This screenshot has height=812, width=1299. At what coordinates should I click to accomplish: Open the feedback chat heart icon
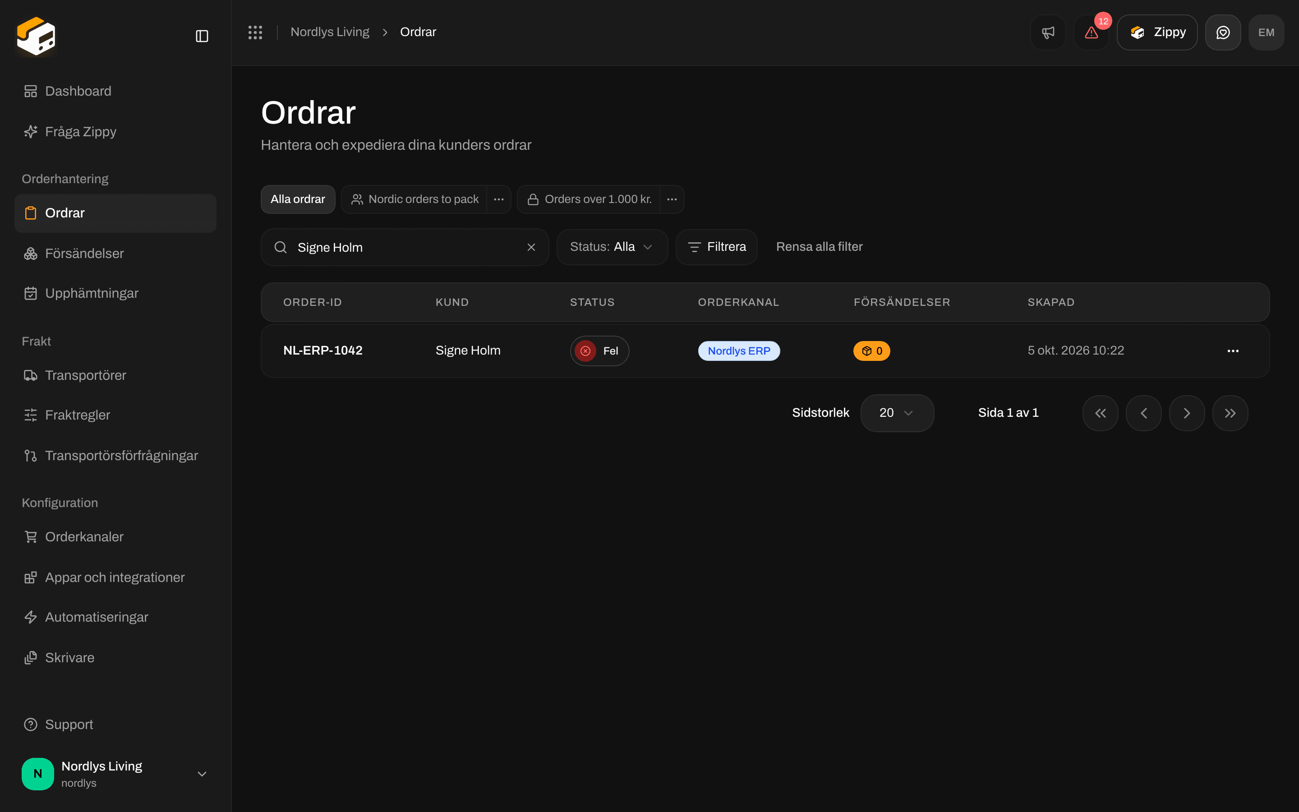tap(1223, 32)
